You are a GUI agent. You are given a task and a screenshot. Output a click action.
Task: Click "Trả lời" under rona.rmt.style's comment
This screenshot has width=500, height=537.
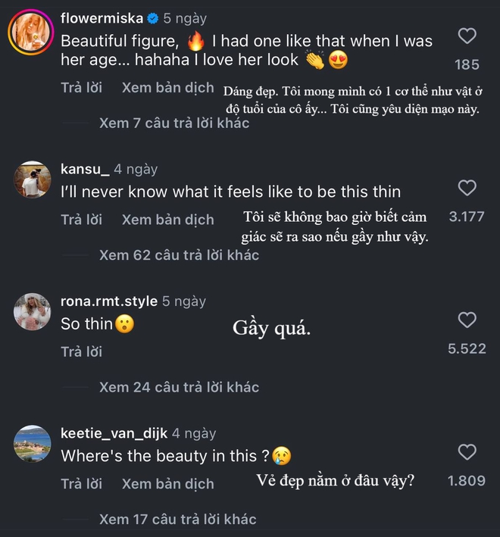tap(81, 351)
